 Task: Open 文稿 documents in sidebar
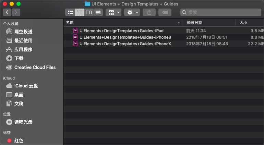19,104
